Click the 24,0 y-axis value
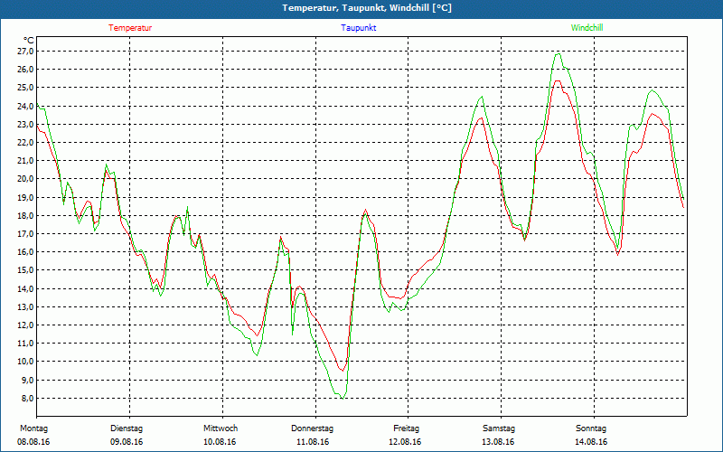Screen dimensions: 723x452 [25, 106]
